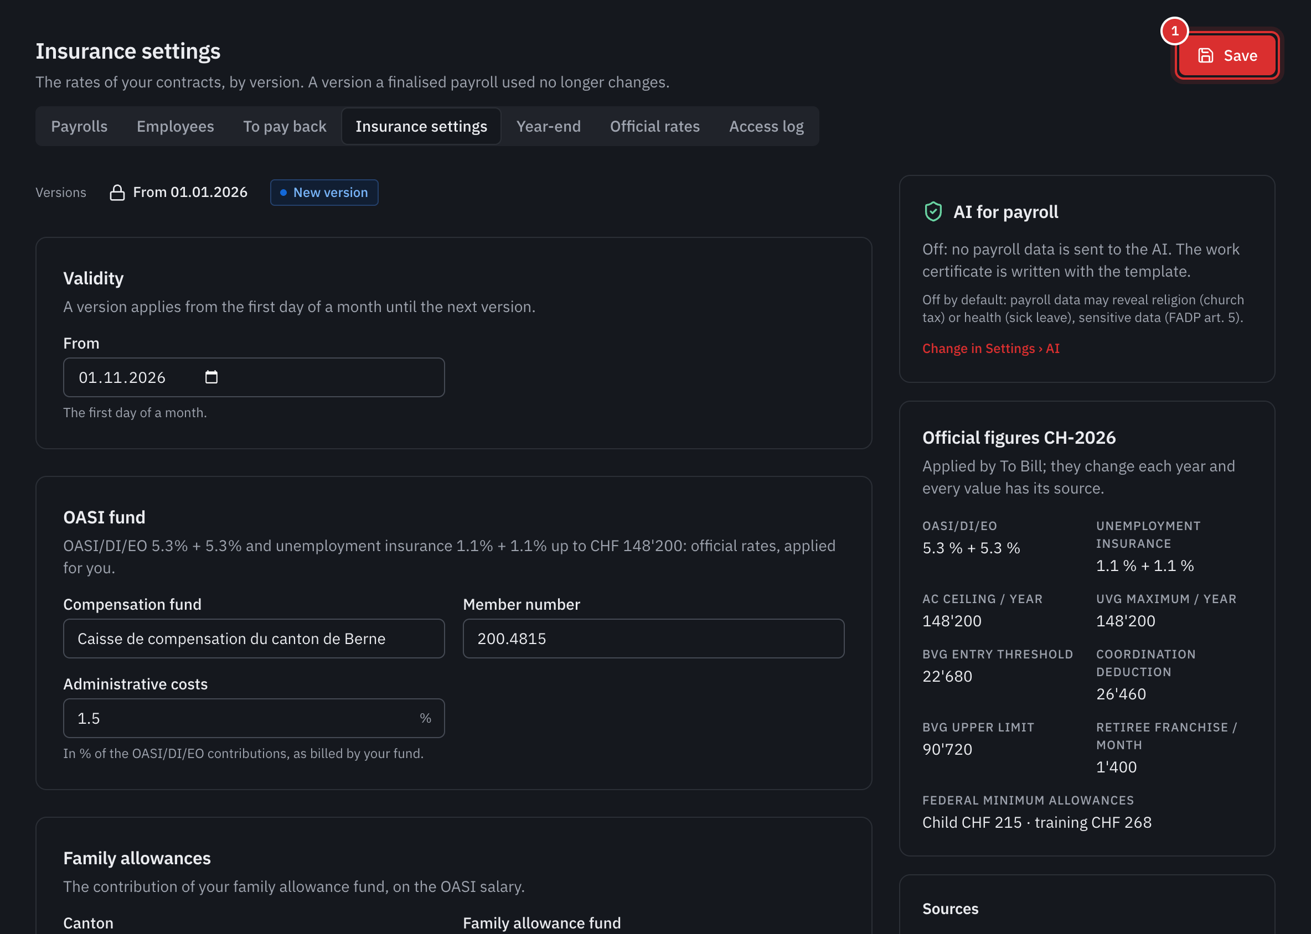Click the Validity section heading
Viewport: 1311px width, 934px height.
93,278
